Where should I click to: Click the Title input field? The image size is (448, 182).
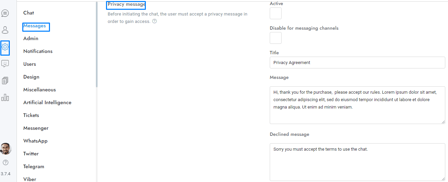click(x=357, y=63)
